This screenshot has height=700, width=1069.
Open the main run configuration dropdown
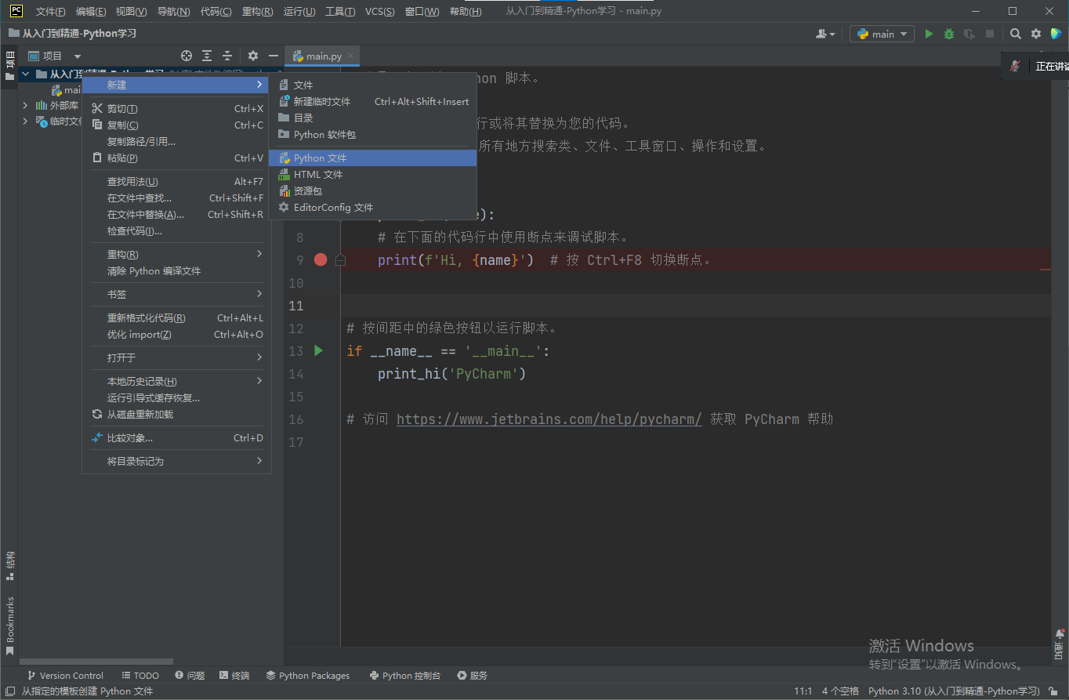pos(882,34)
